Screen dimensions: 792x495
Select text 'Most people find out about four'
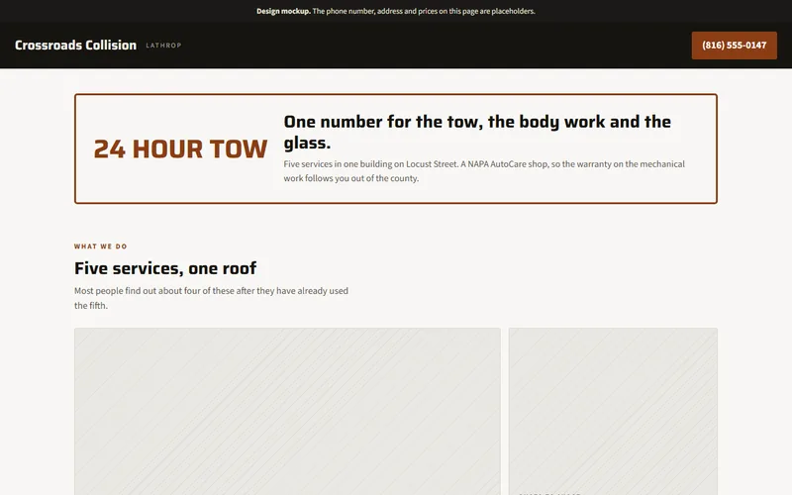(x=211, y=298)
